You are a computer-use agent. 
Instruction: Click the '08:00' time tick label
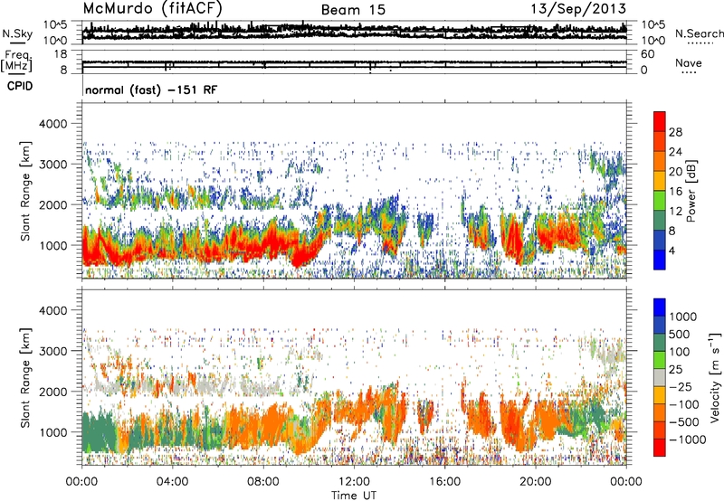click(x=263, y=482)
